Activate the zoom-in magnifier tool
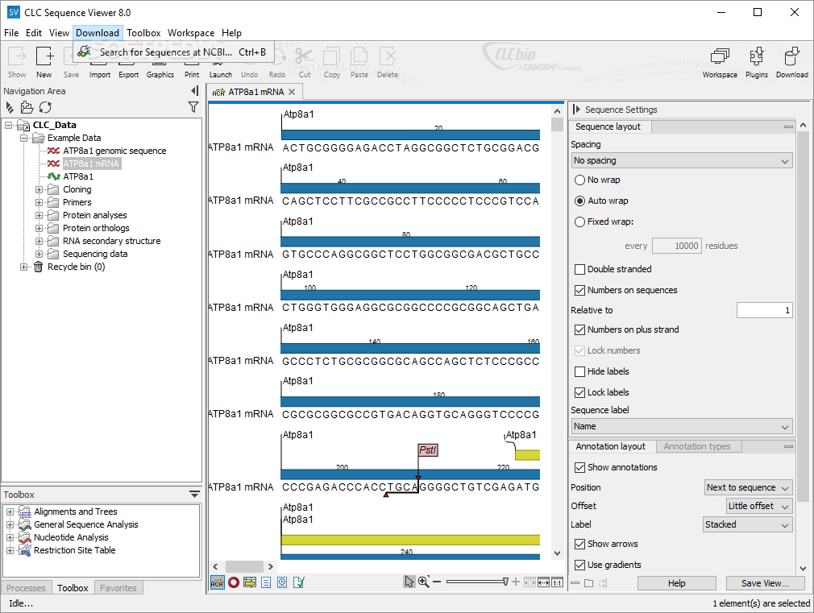 tap(424, 582)
